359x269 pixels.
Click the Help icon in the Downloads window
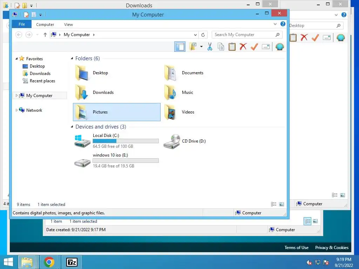[344, 15]
